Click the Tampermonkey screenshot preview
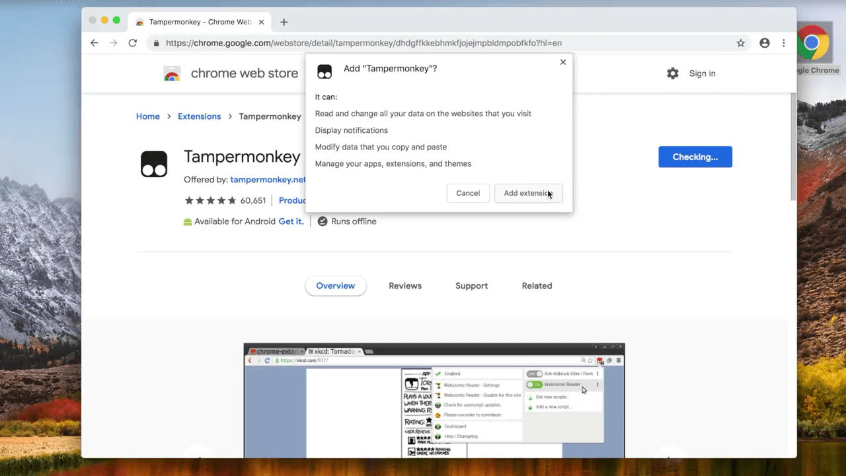The width and height of the screenshot is (846, 476). point(434,401)
